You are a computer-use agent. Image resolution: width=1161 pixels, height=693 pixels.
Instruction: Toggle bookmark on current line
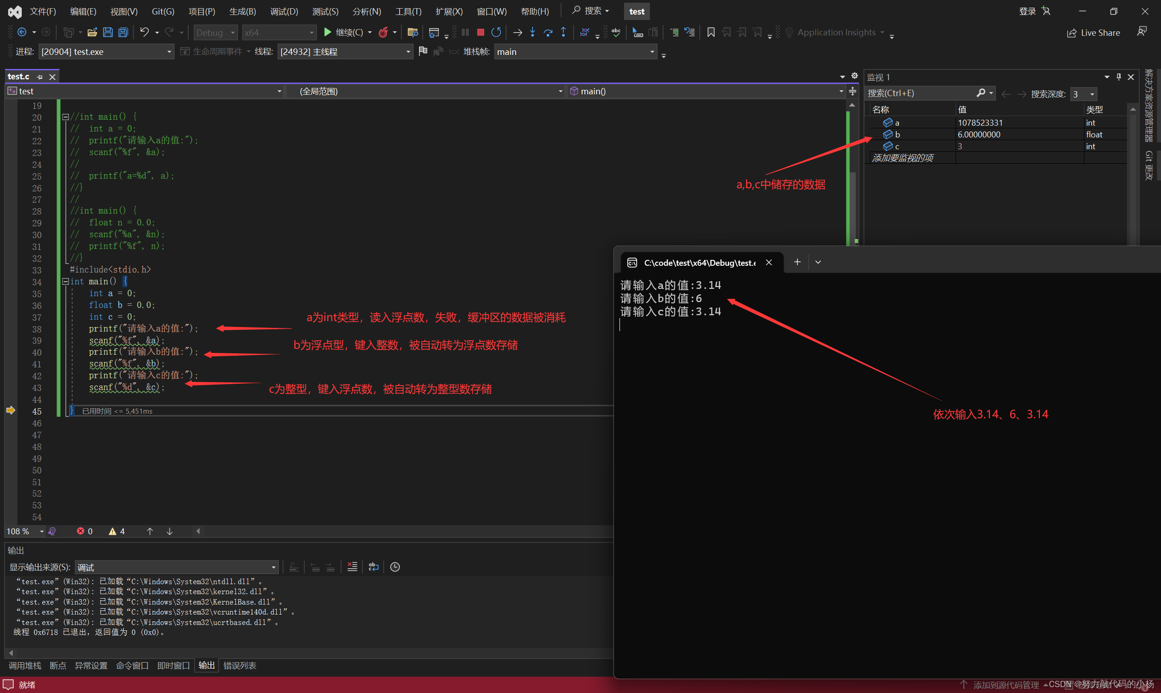click(711, 32)
